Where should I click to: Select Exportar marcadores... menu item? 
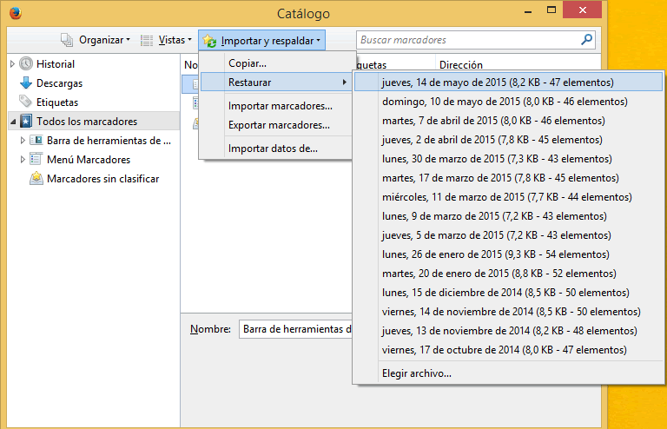click(277, 125)
